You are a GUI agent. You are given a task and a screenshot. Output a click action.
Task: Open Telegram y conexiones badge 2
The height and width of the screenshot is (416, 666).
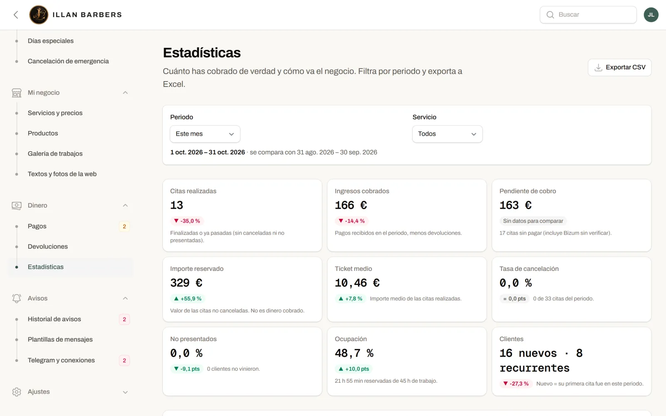pyautogui.click(x=124, y=361)
